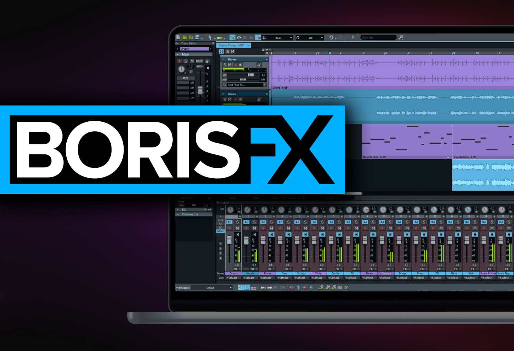Mute the Bass channel in mixer

coord(289,228)
